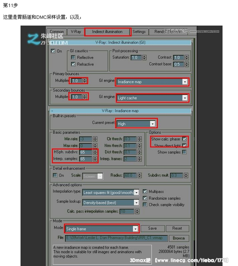
Task: Open Mode dropdown showing Single frame
Action: (101, 229)
